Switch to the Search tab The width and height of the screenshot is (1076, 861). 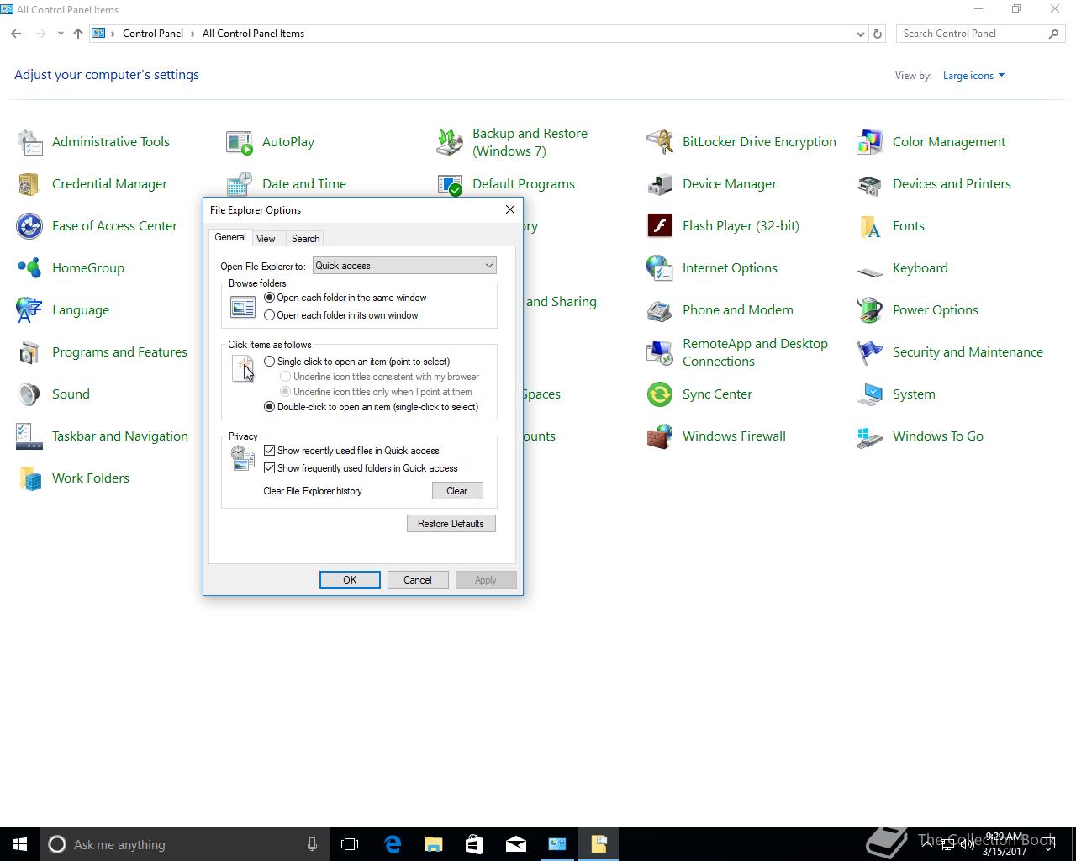coord(305,239)
